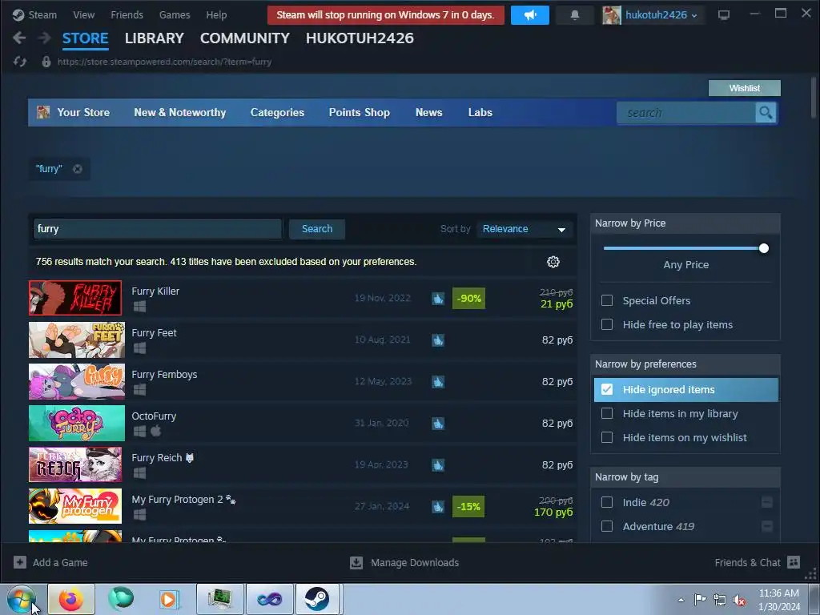The width and height of the screenshot is (820, 615).
Task: Check Hide items in my library
Action: (607, 414)
